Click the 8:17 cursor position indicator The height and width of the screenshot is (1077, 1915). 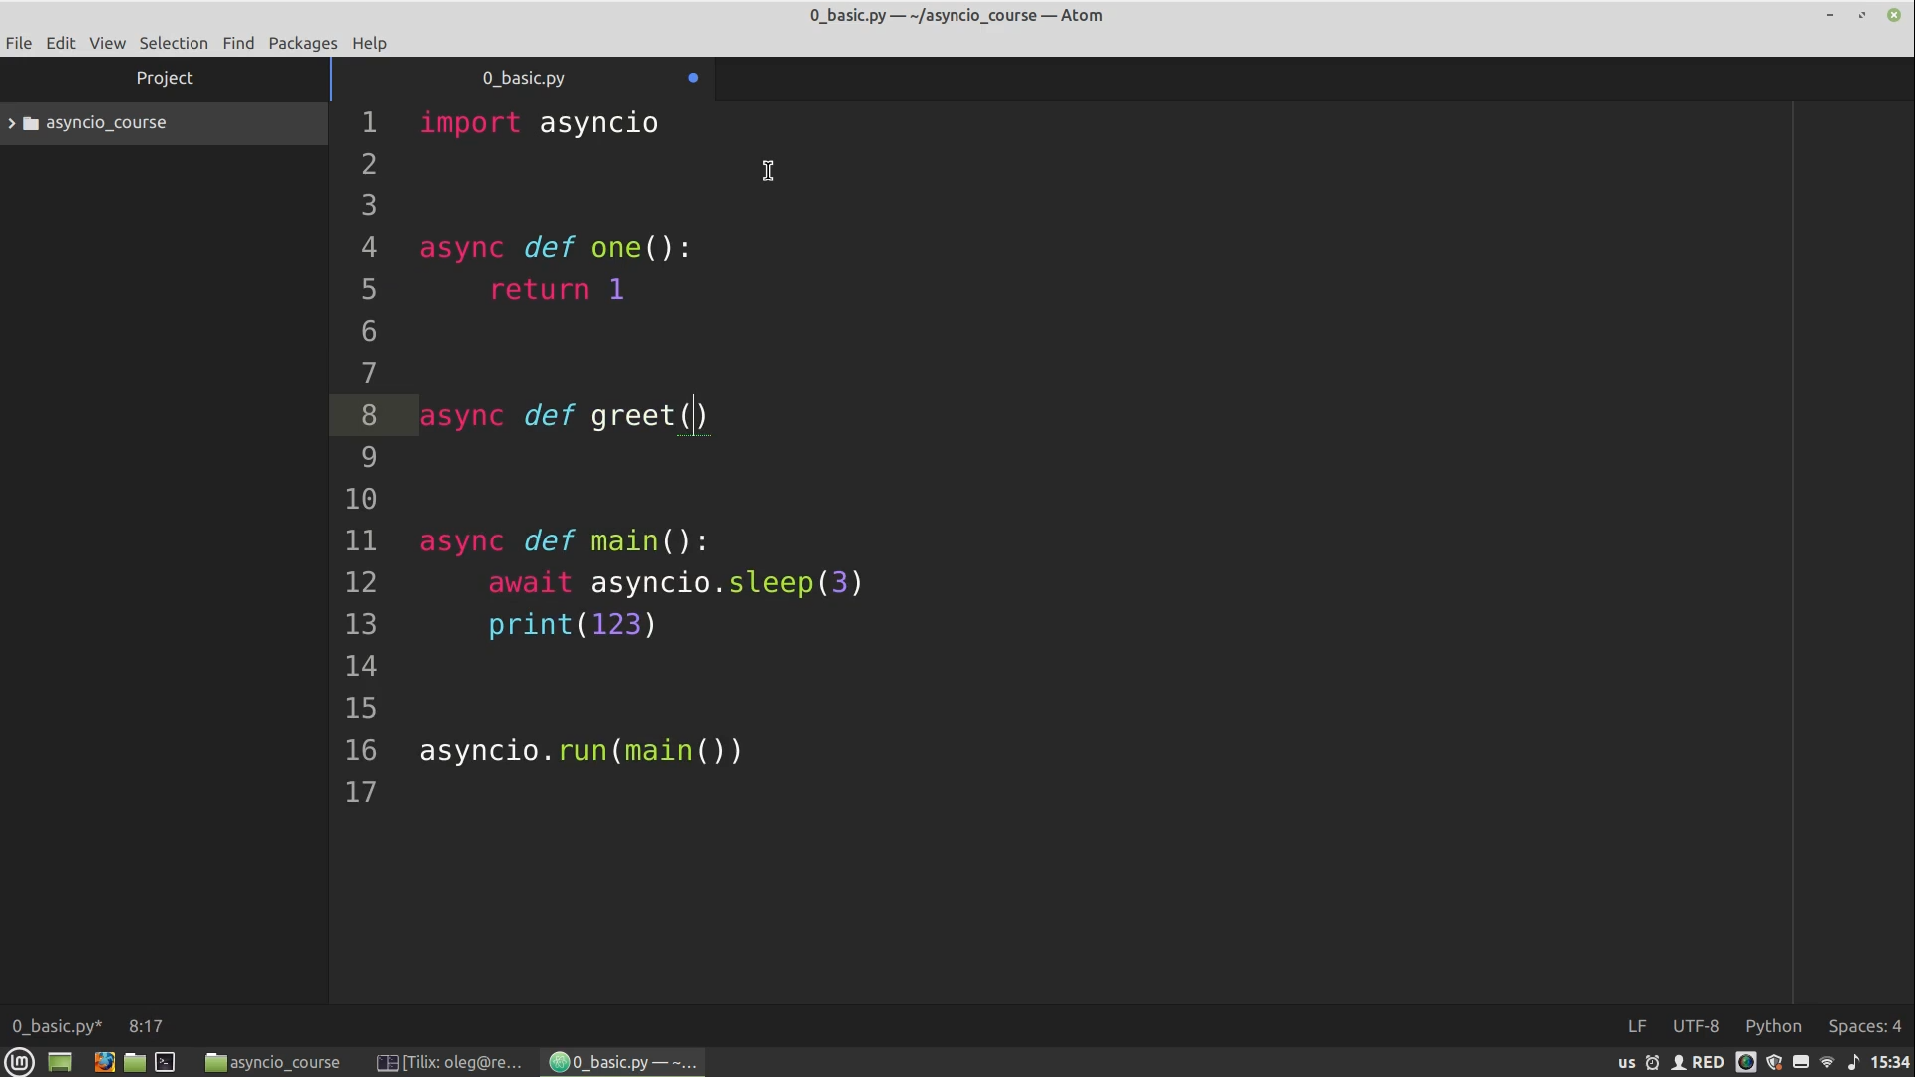pyautogui.click(x=146, y=1026)
